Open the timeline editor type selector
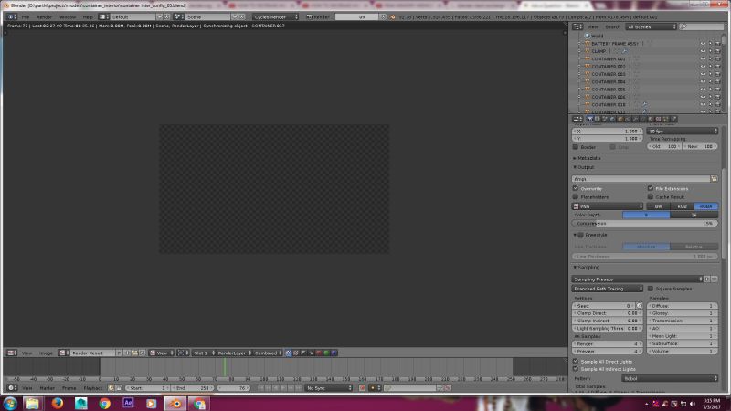The height and width of the screenshot is (411, 731). click(12, 387)
